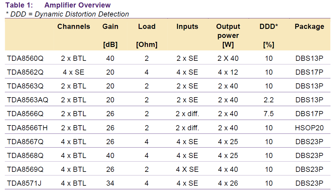Select the 7.5 DDD value
The image size is (335, 195).
[x=269, y=114]
